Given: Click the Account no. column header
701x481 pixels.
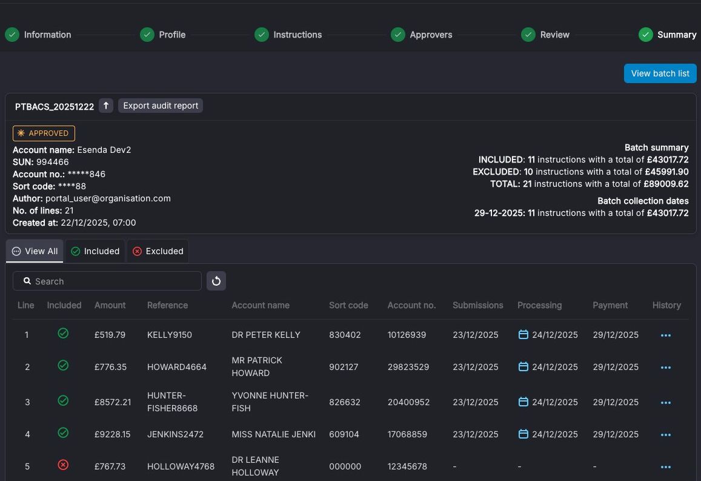Looking at the screenshot, I should click(x=412, y=305).
